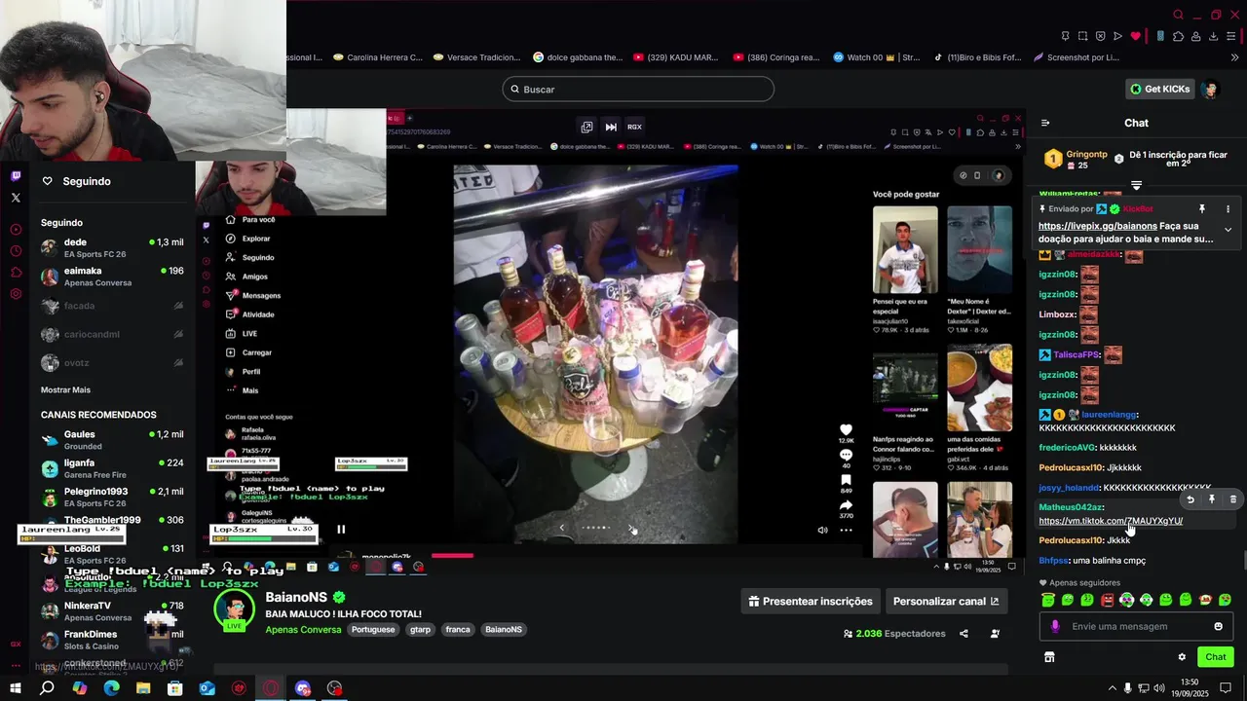Click the franca tag

[458, 630]
